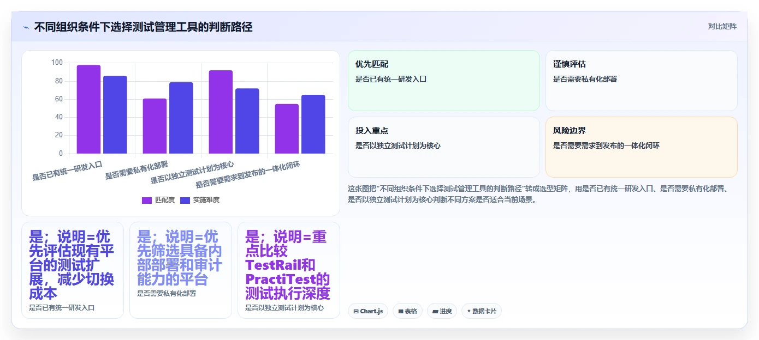
Task: Toggle the 匹配度 legend swatch
Action: [147, 200]
